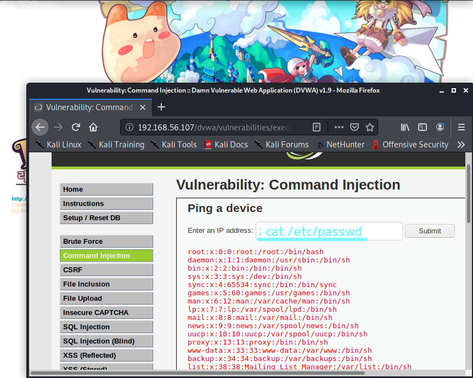Open Setup / Reset DB page
The image size is (473, 378).
point(106,218)
